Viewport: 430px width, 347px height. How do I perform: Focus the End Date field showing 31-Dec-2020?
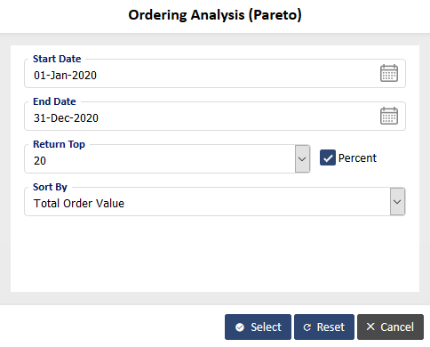pos(202,118)
